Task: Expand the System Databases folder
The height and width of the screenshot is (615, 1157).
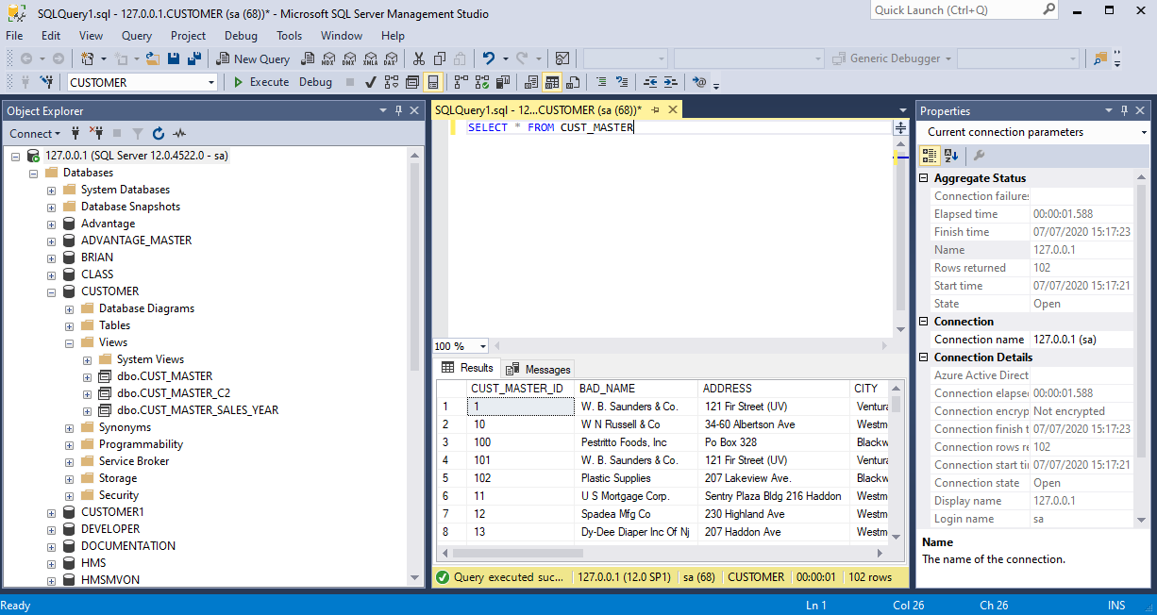Action: [52, 190]
